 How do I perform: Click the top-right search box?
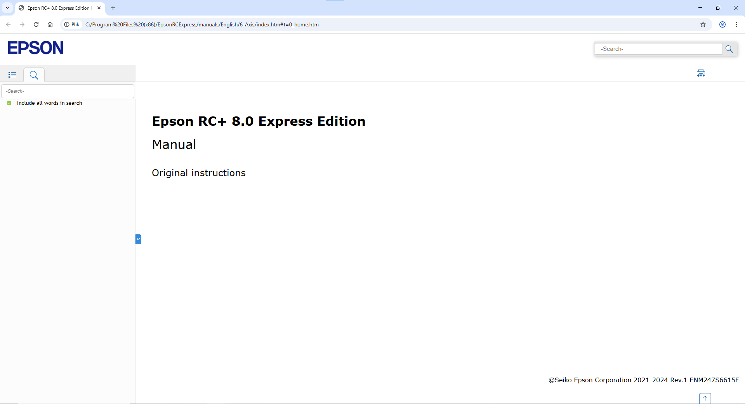click(658, 49)
